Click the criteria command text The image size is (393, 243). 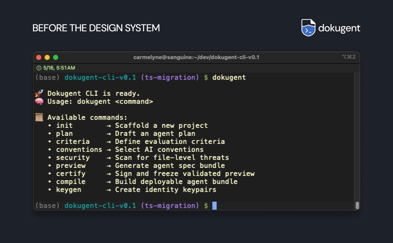click(73, 141)
